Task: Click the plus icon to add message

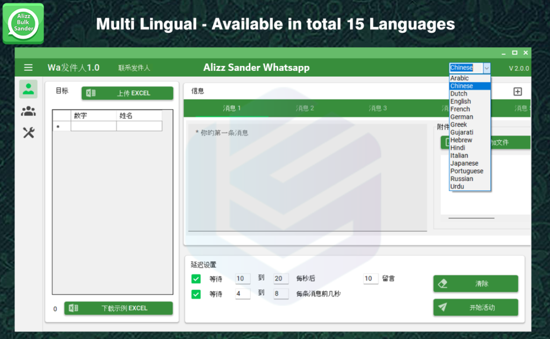Action: [x=518, y=92]
